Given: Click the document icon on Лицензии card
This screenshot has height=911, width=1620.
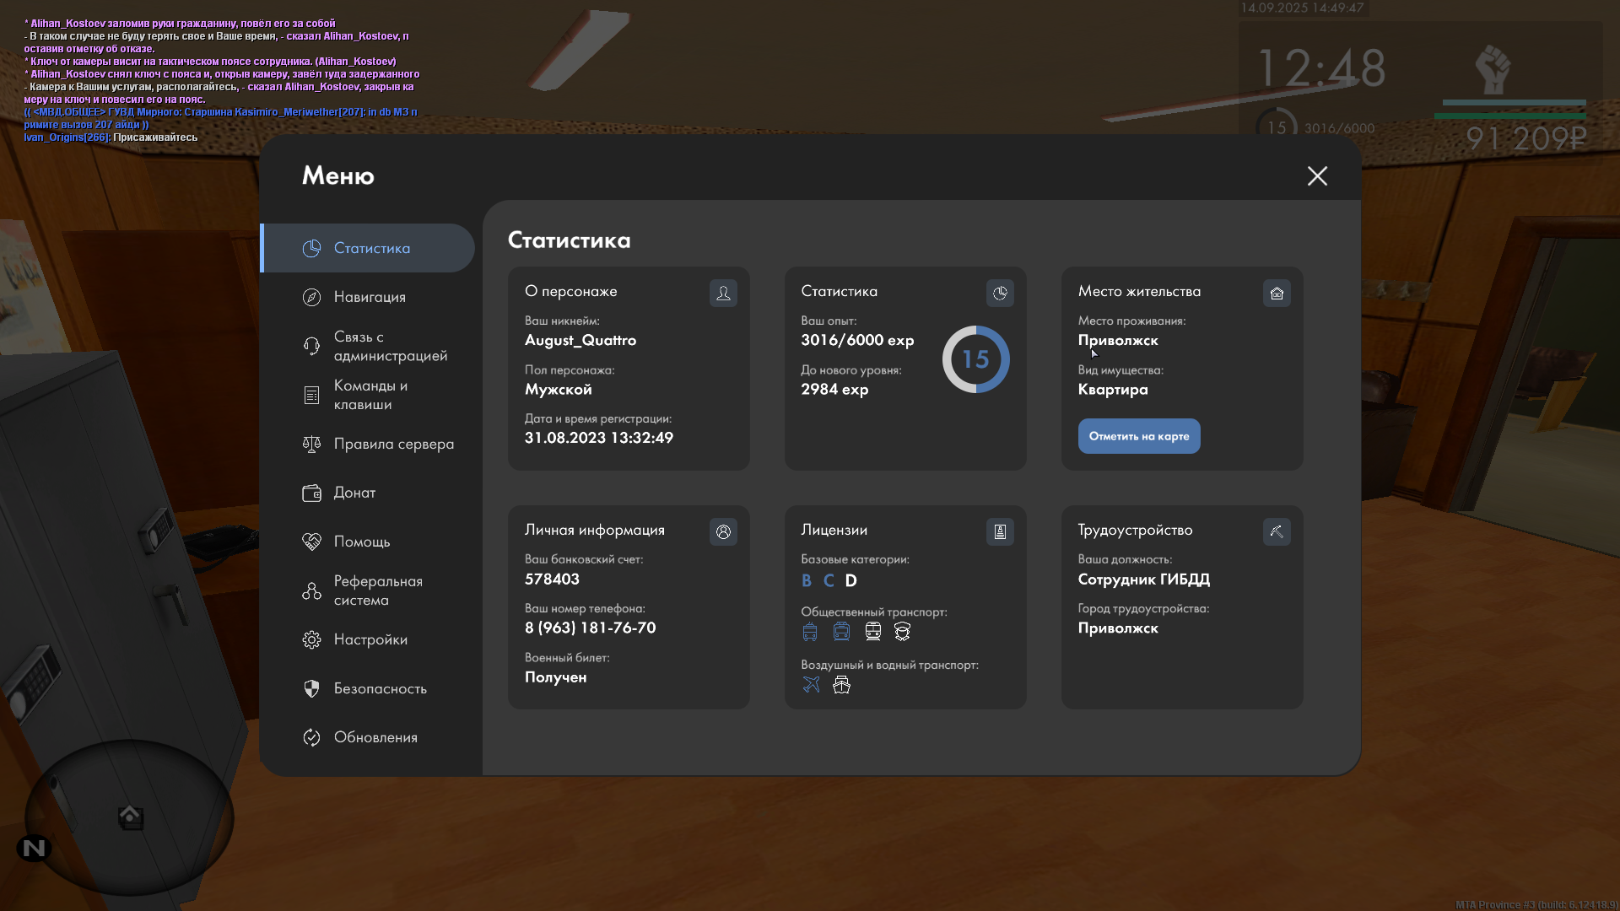Looking at the screenshot, I should pyautogui.click(x=1000, y=531).
